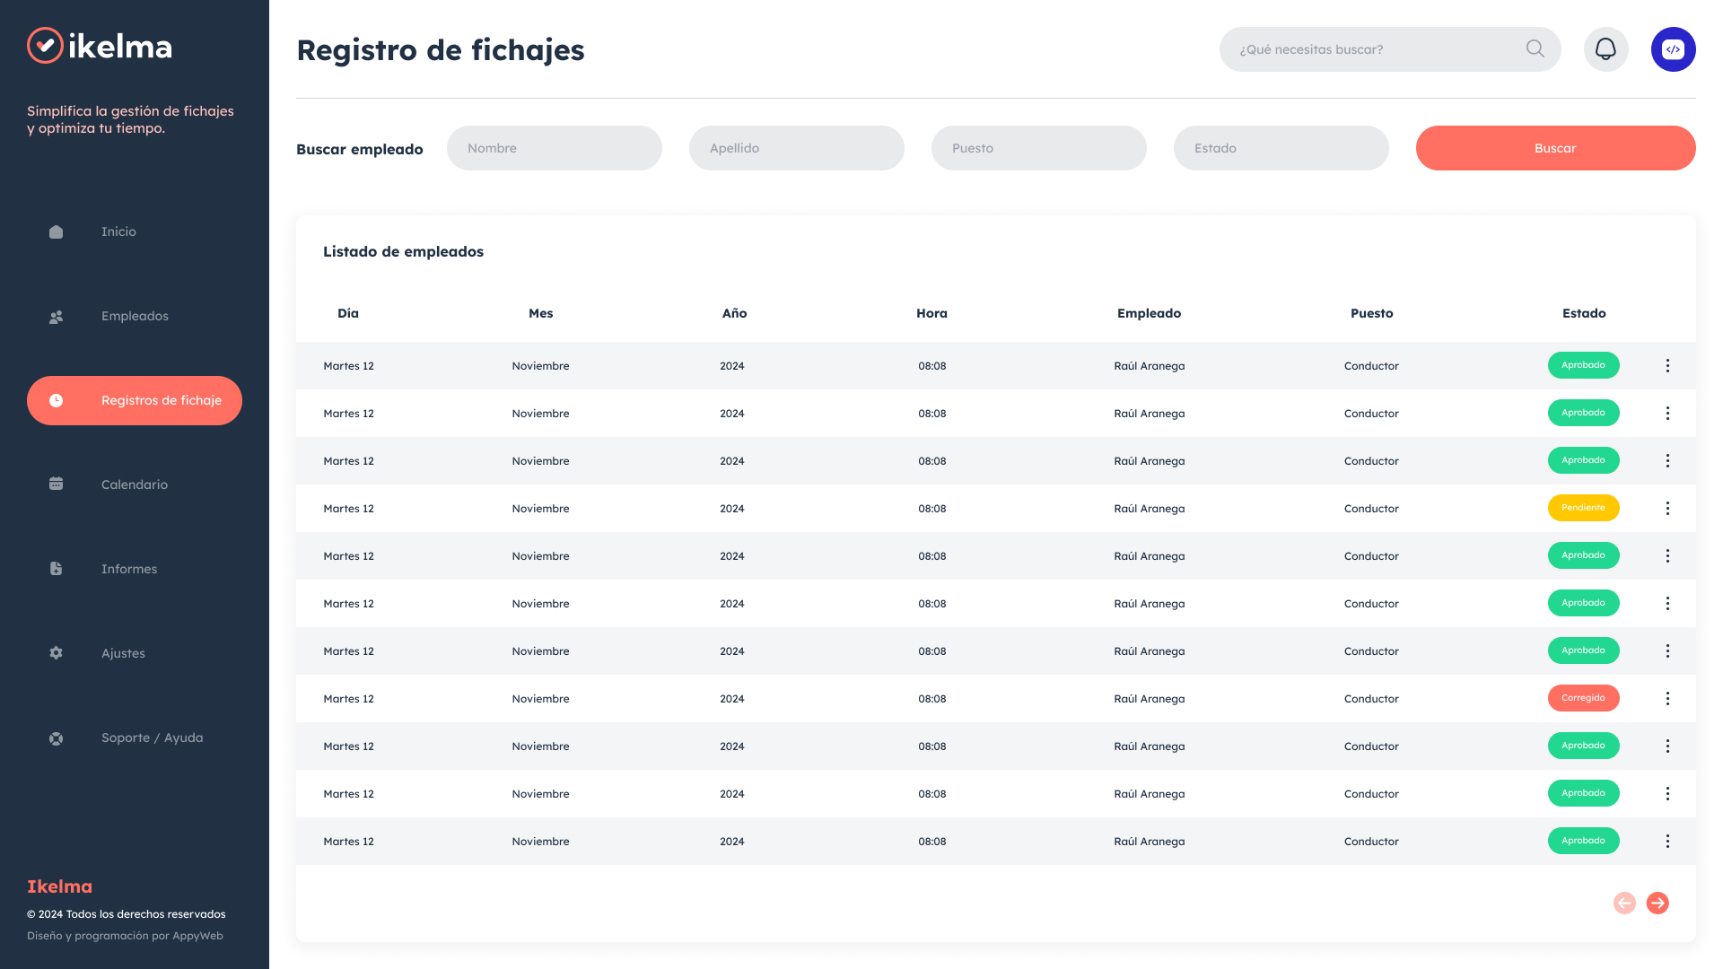Click the AppyWeb credit link in the footer
1723x969 pixels.
198,935
